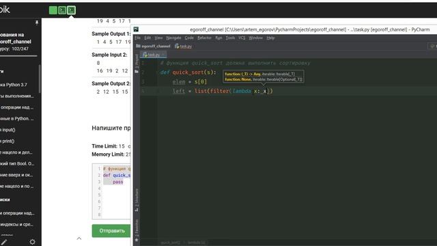
Task: Open the Help menu in PyCharm
Action: pos(270,38)
